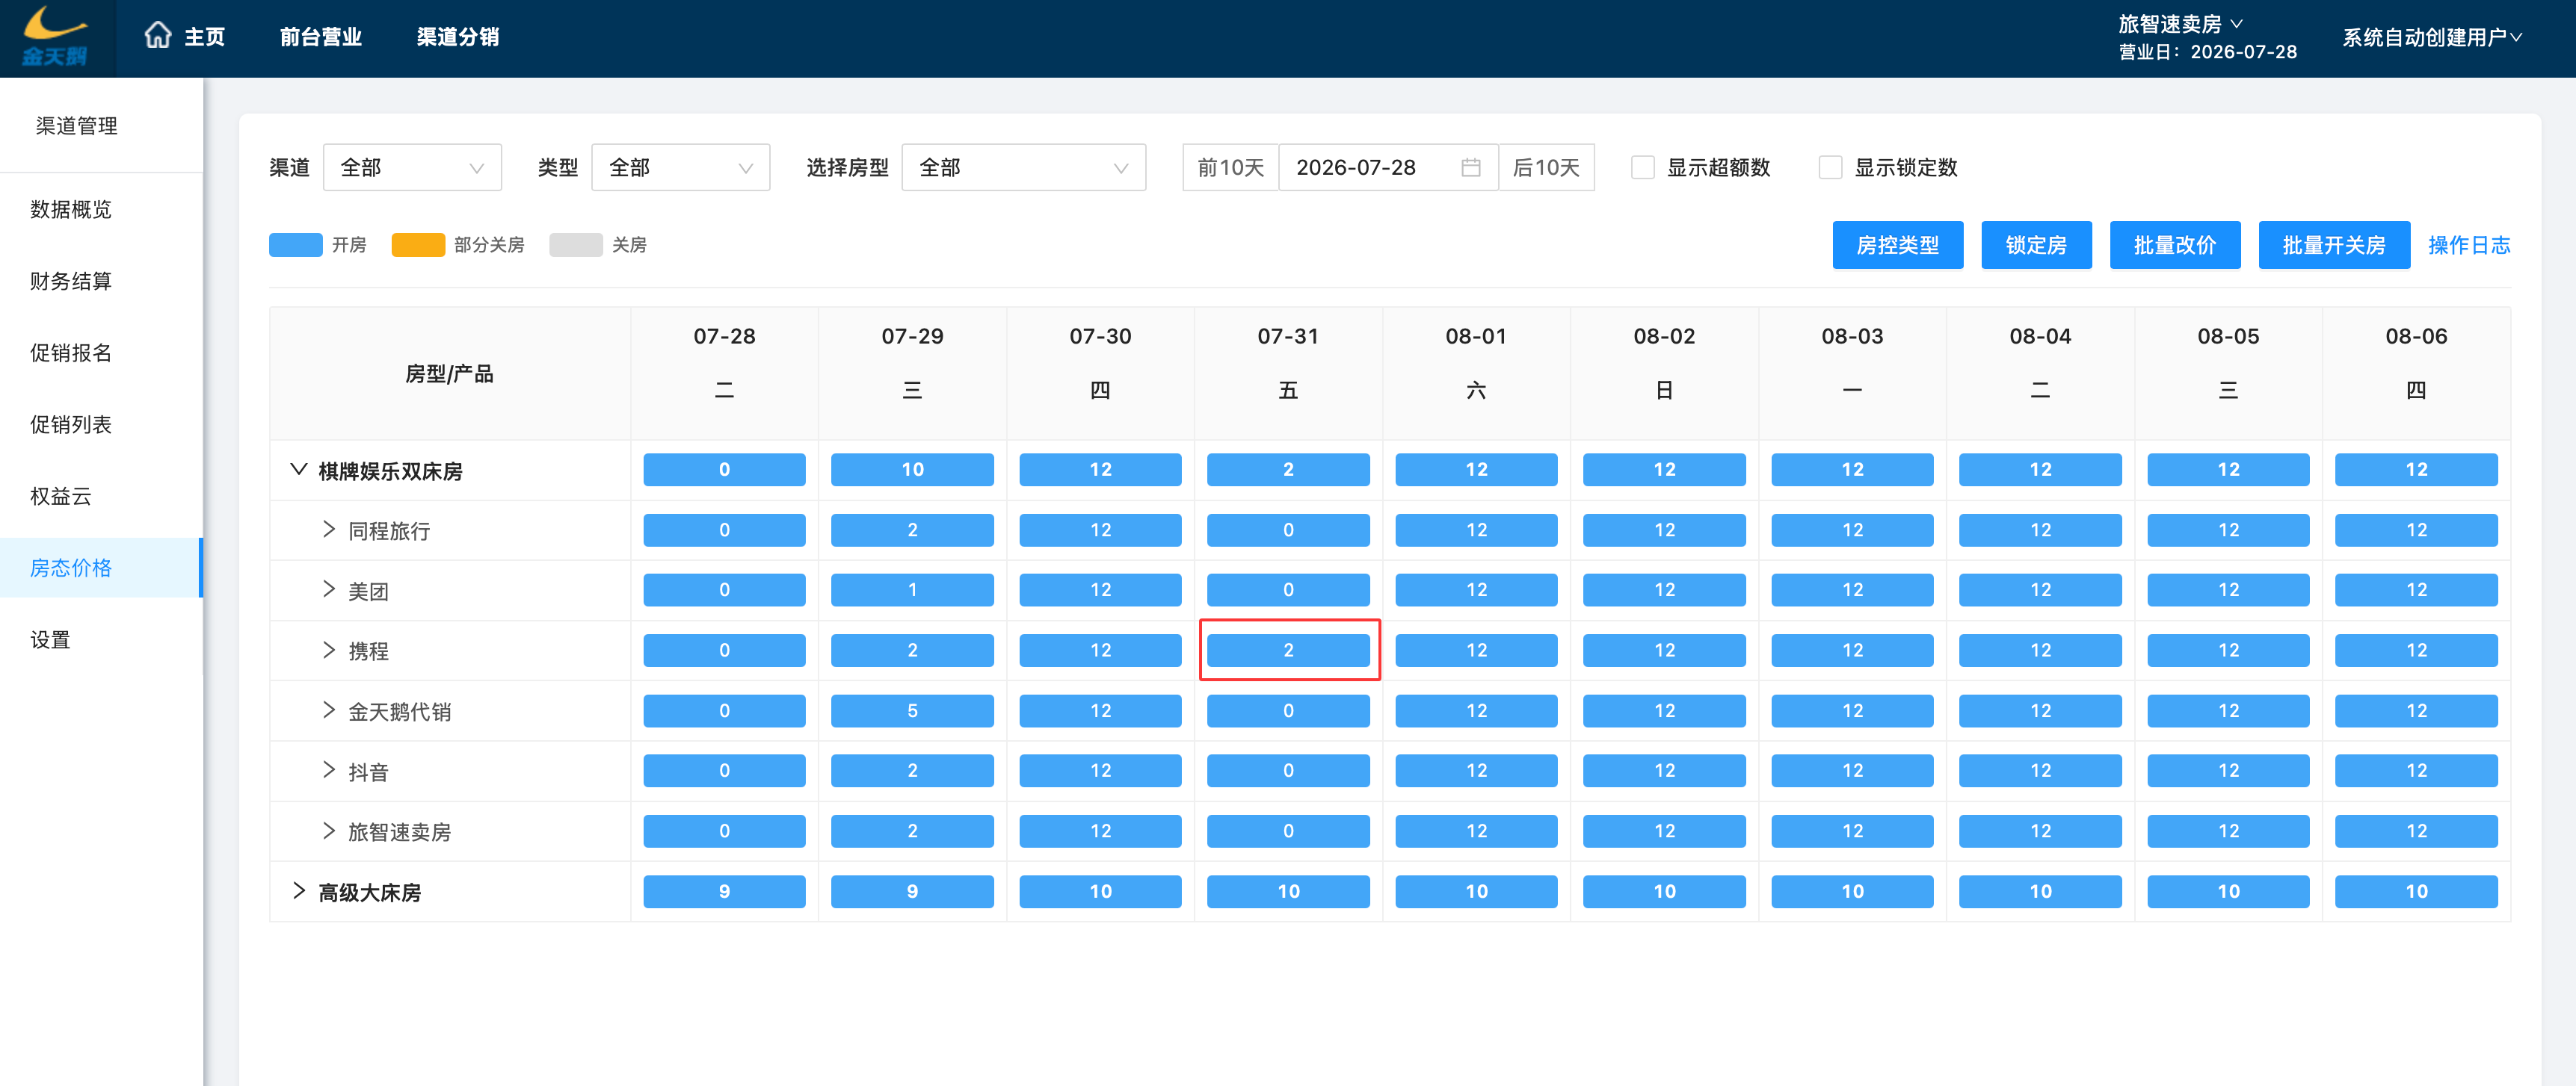Open 前台营业 in top navigation
Image resolution: width=2576 pixels, height=1086 pixels.
321,37
